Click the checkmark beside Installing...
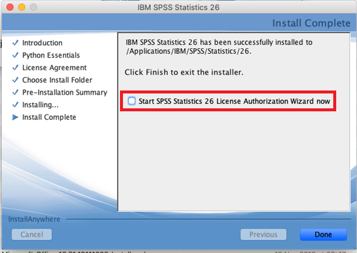Viewport: 357px width, 253px height. pos(15,105)
